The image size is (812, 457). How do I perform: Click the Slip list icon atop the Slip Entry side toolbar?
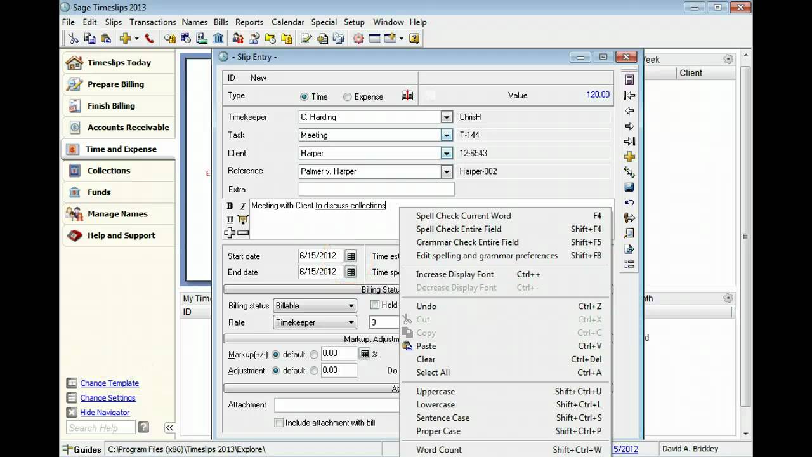629,80
